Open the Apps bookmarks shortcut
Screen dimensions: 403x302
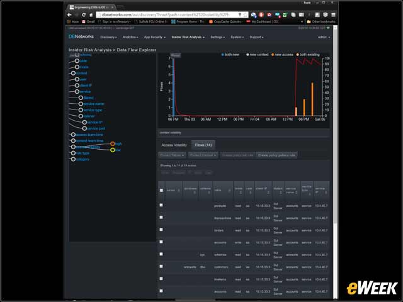pyautogui.click(x=73, y=21)
